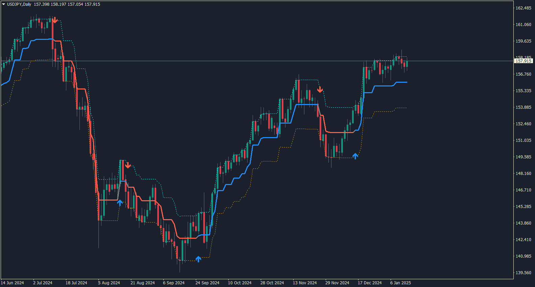
Task: Click the triangle beside the USDJPY,Daily title
Action: coord(3,4)
